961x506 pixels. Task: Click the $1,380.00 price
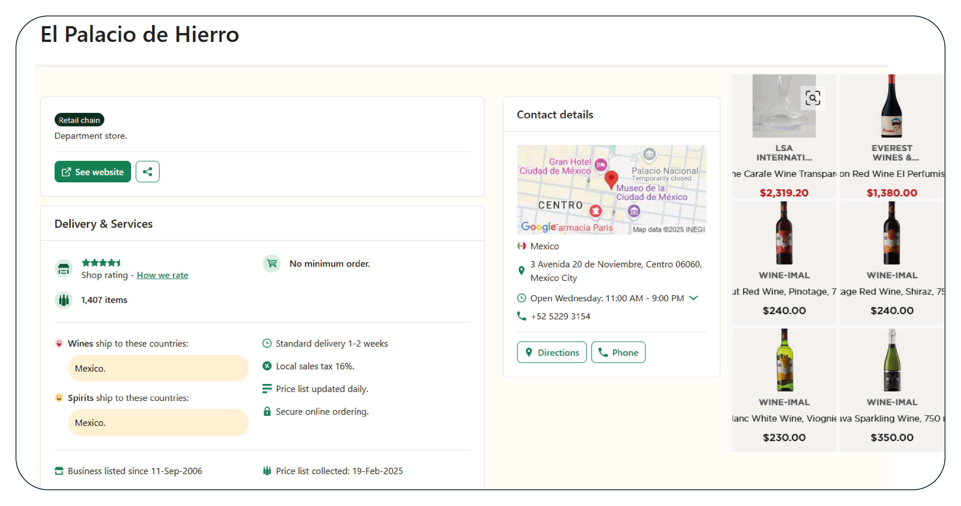click(892, 193)
